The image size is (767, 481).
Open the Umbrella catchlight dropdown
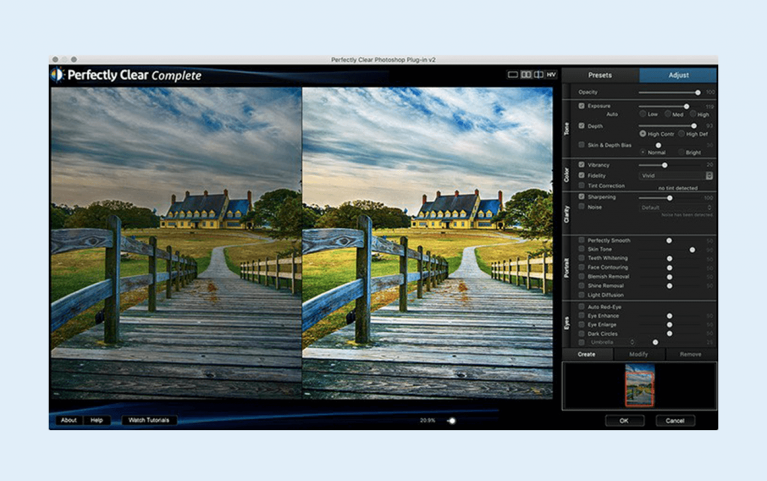(x=611, y=342)
